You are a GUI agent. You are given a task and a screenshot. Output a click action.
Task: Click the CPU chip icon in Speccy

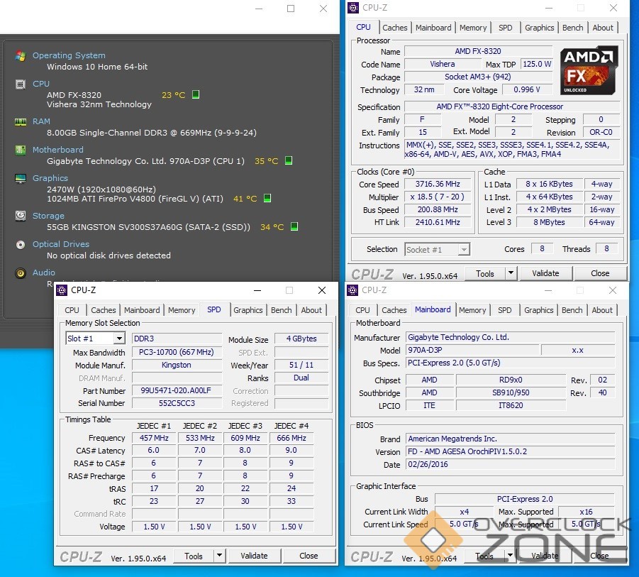[21, 84]
